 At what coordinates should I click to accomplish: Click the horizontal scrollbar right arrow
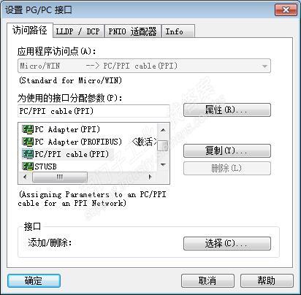pyautogui.click(x=150, y=177)
